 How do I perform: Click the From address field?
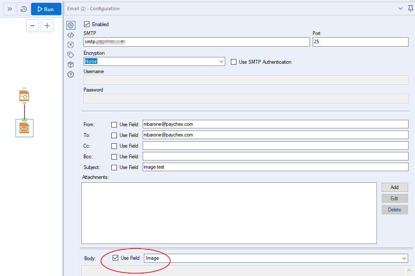[275, 124]
